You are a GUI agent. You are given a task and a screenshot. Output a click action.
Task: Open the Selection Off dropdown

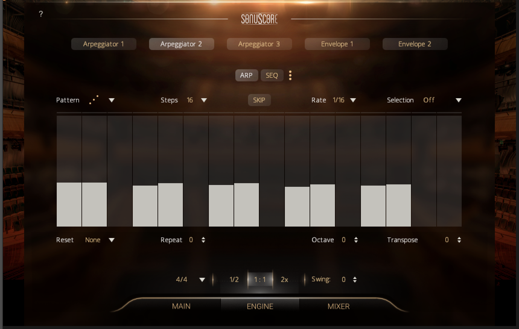point(458,100)
